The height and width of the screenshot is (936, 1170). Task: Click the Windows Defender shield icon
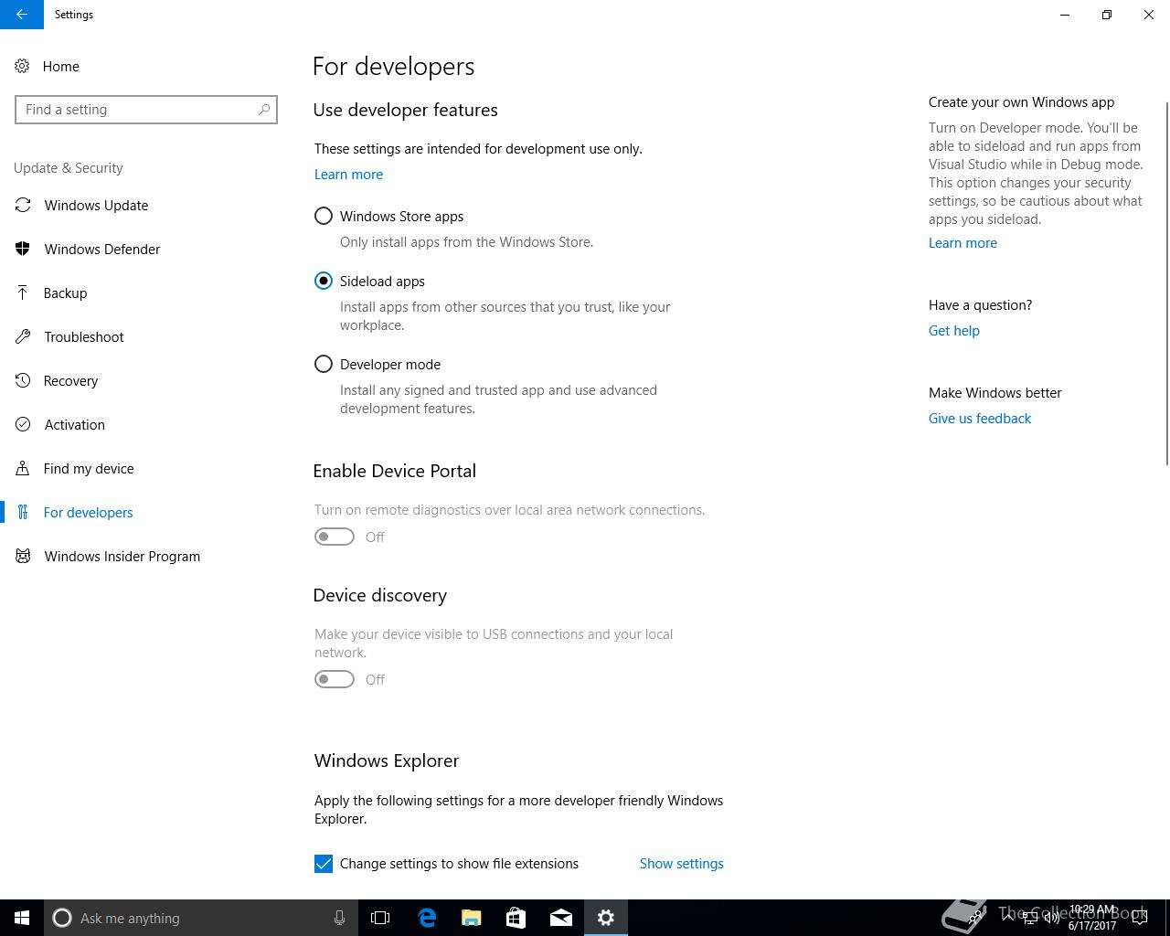[x=23, y=249]
